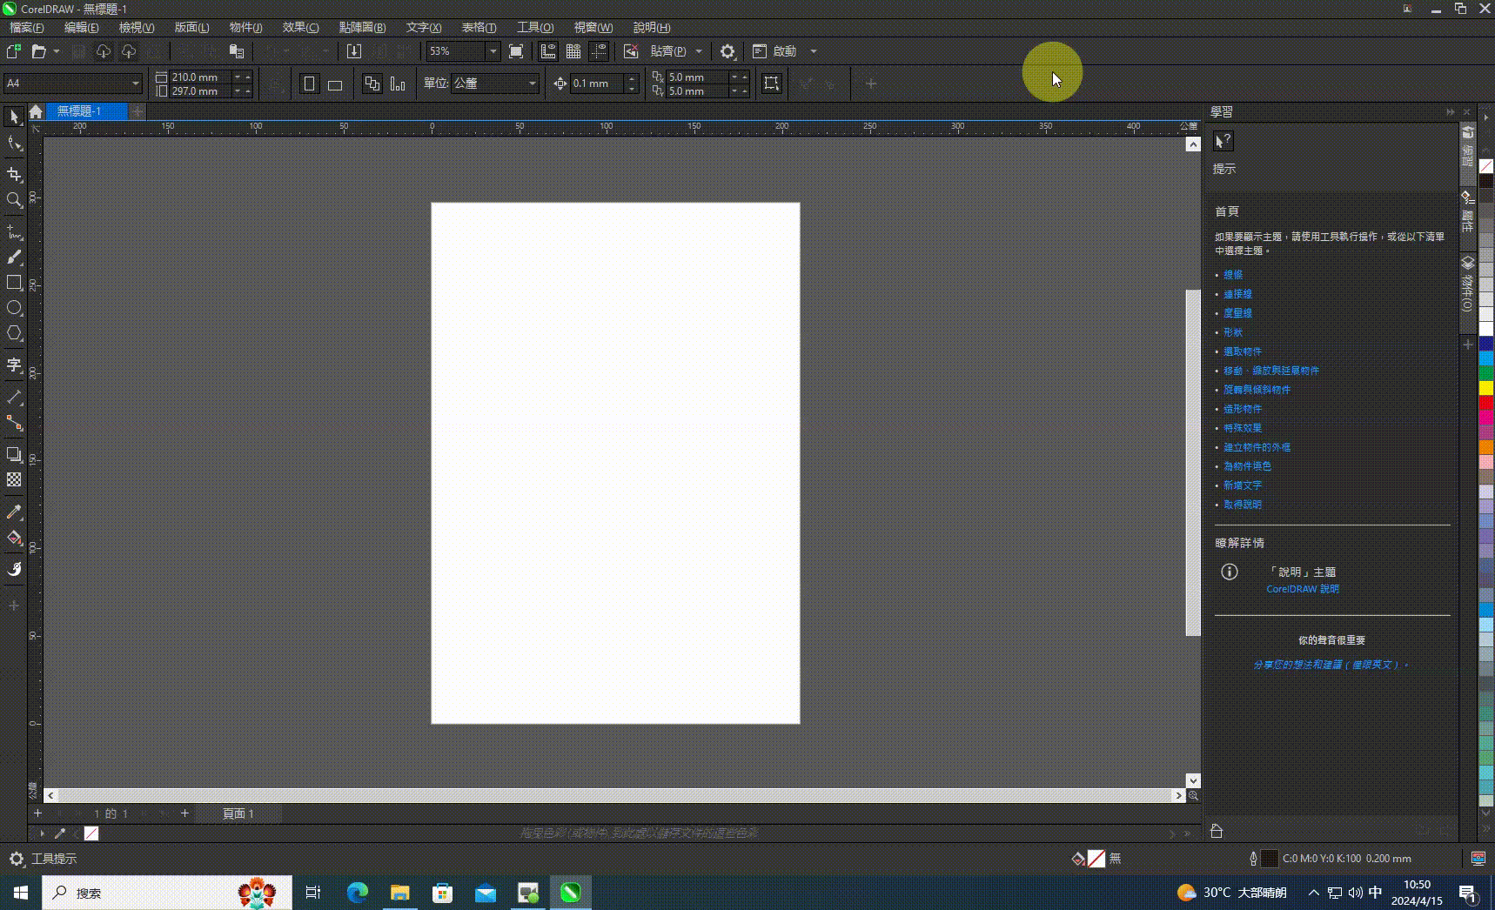Open the 新增文字 help topic link

pyautogui.click(x=1243, y=485)
